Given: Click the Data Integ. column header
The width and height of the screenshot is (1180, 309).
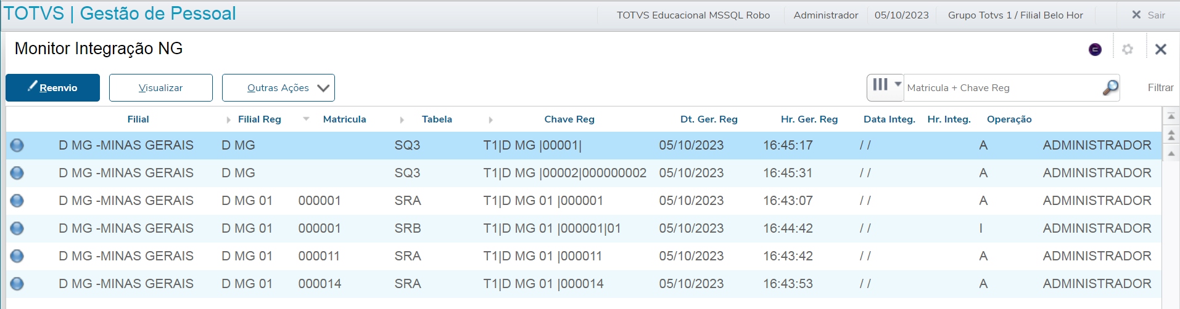Looking at the screenshot, I should [889, 119].
